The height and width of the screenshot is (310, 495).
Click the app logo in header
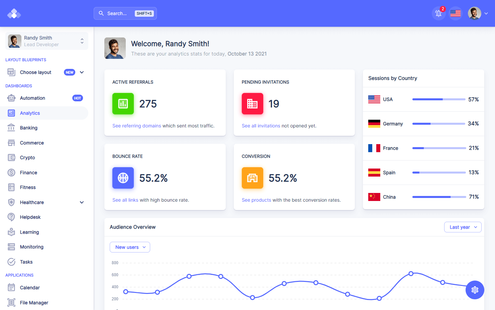point(14,13)
